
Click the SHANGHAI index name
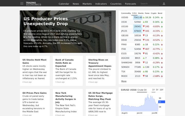[127, 62]
